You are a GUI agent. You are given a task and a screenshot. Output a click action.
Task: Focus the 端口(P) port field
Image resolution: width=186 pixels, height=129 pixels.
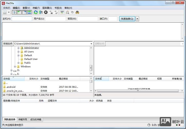pos(113,19)
